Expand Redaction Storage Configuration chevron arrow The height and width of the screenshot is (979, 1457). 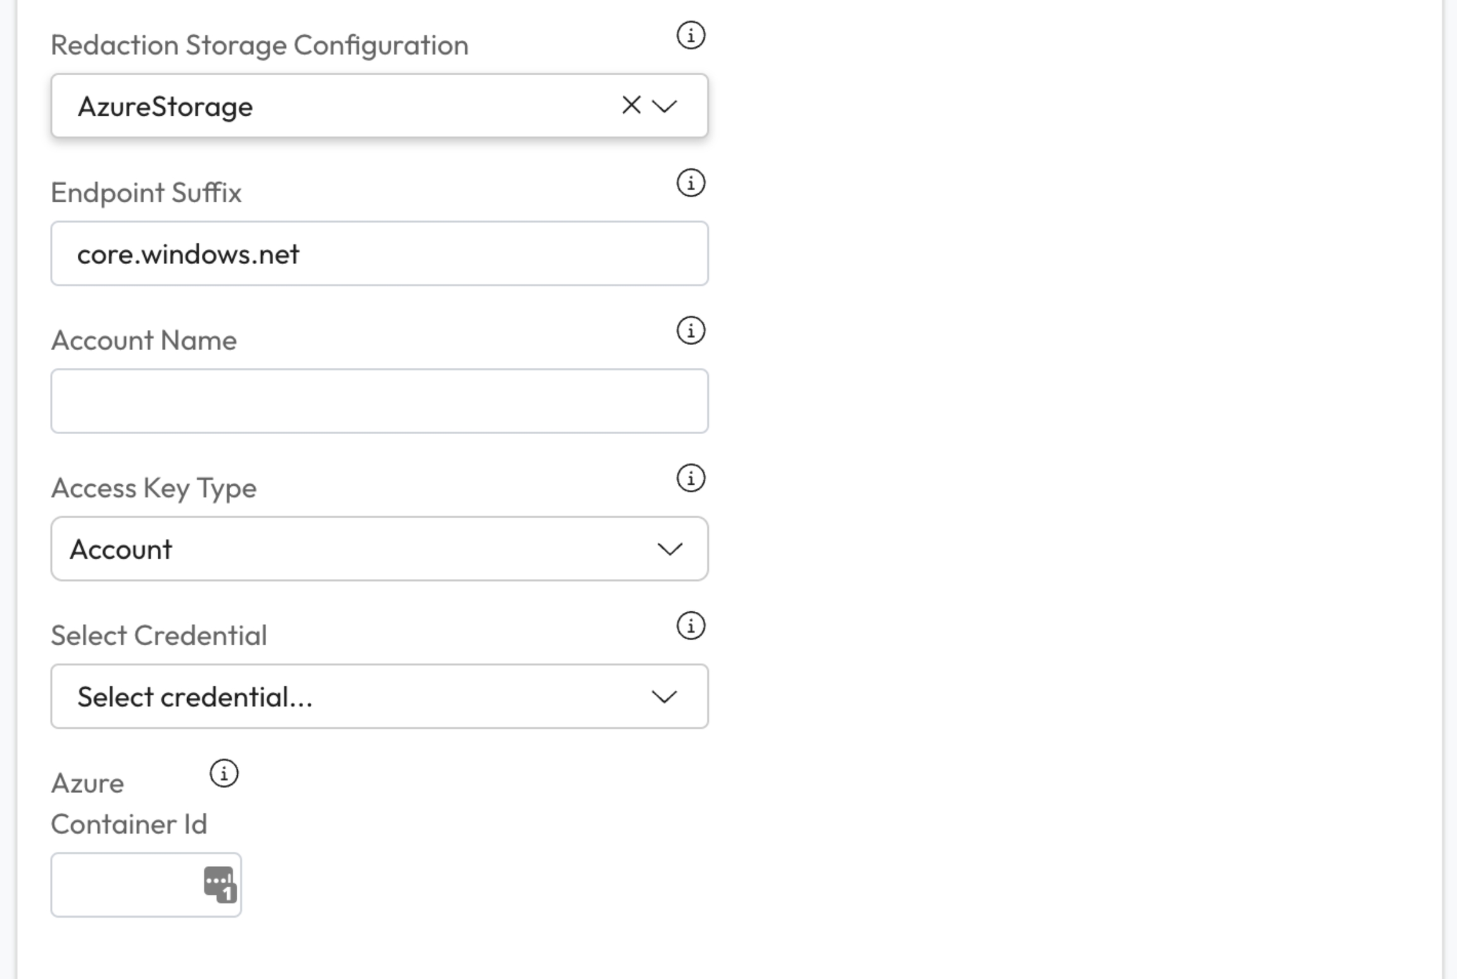pos(665,106)
